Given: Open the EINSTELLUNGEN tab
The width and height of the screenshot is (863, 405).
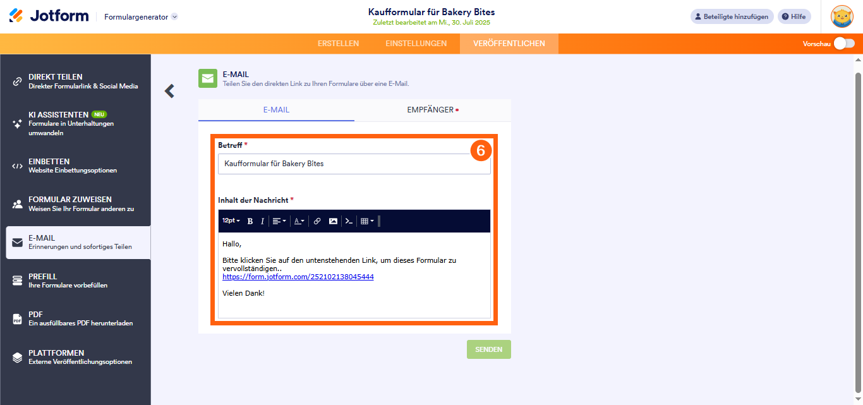Looking at the screenshot, I should point(416,44).
